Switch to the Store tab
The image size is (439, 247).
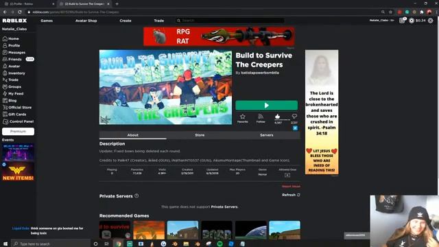[x=200, y=135]
